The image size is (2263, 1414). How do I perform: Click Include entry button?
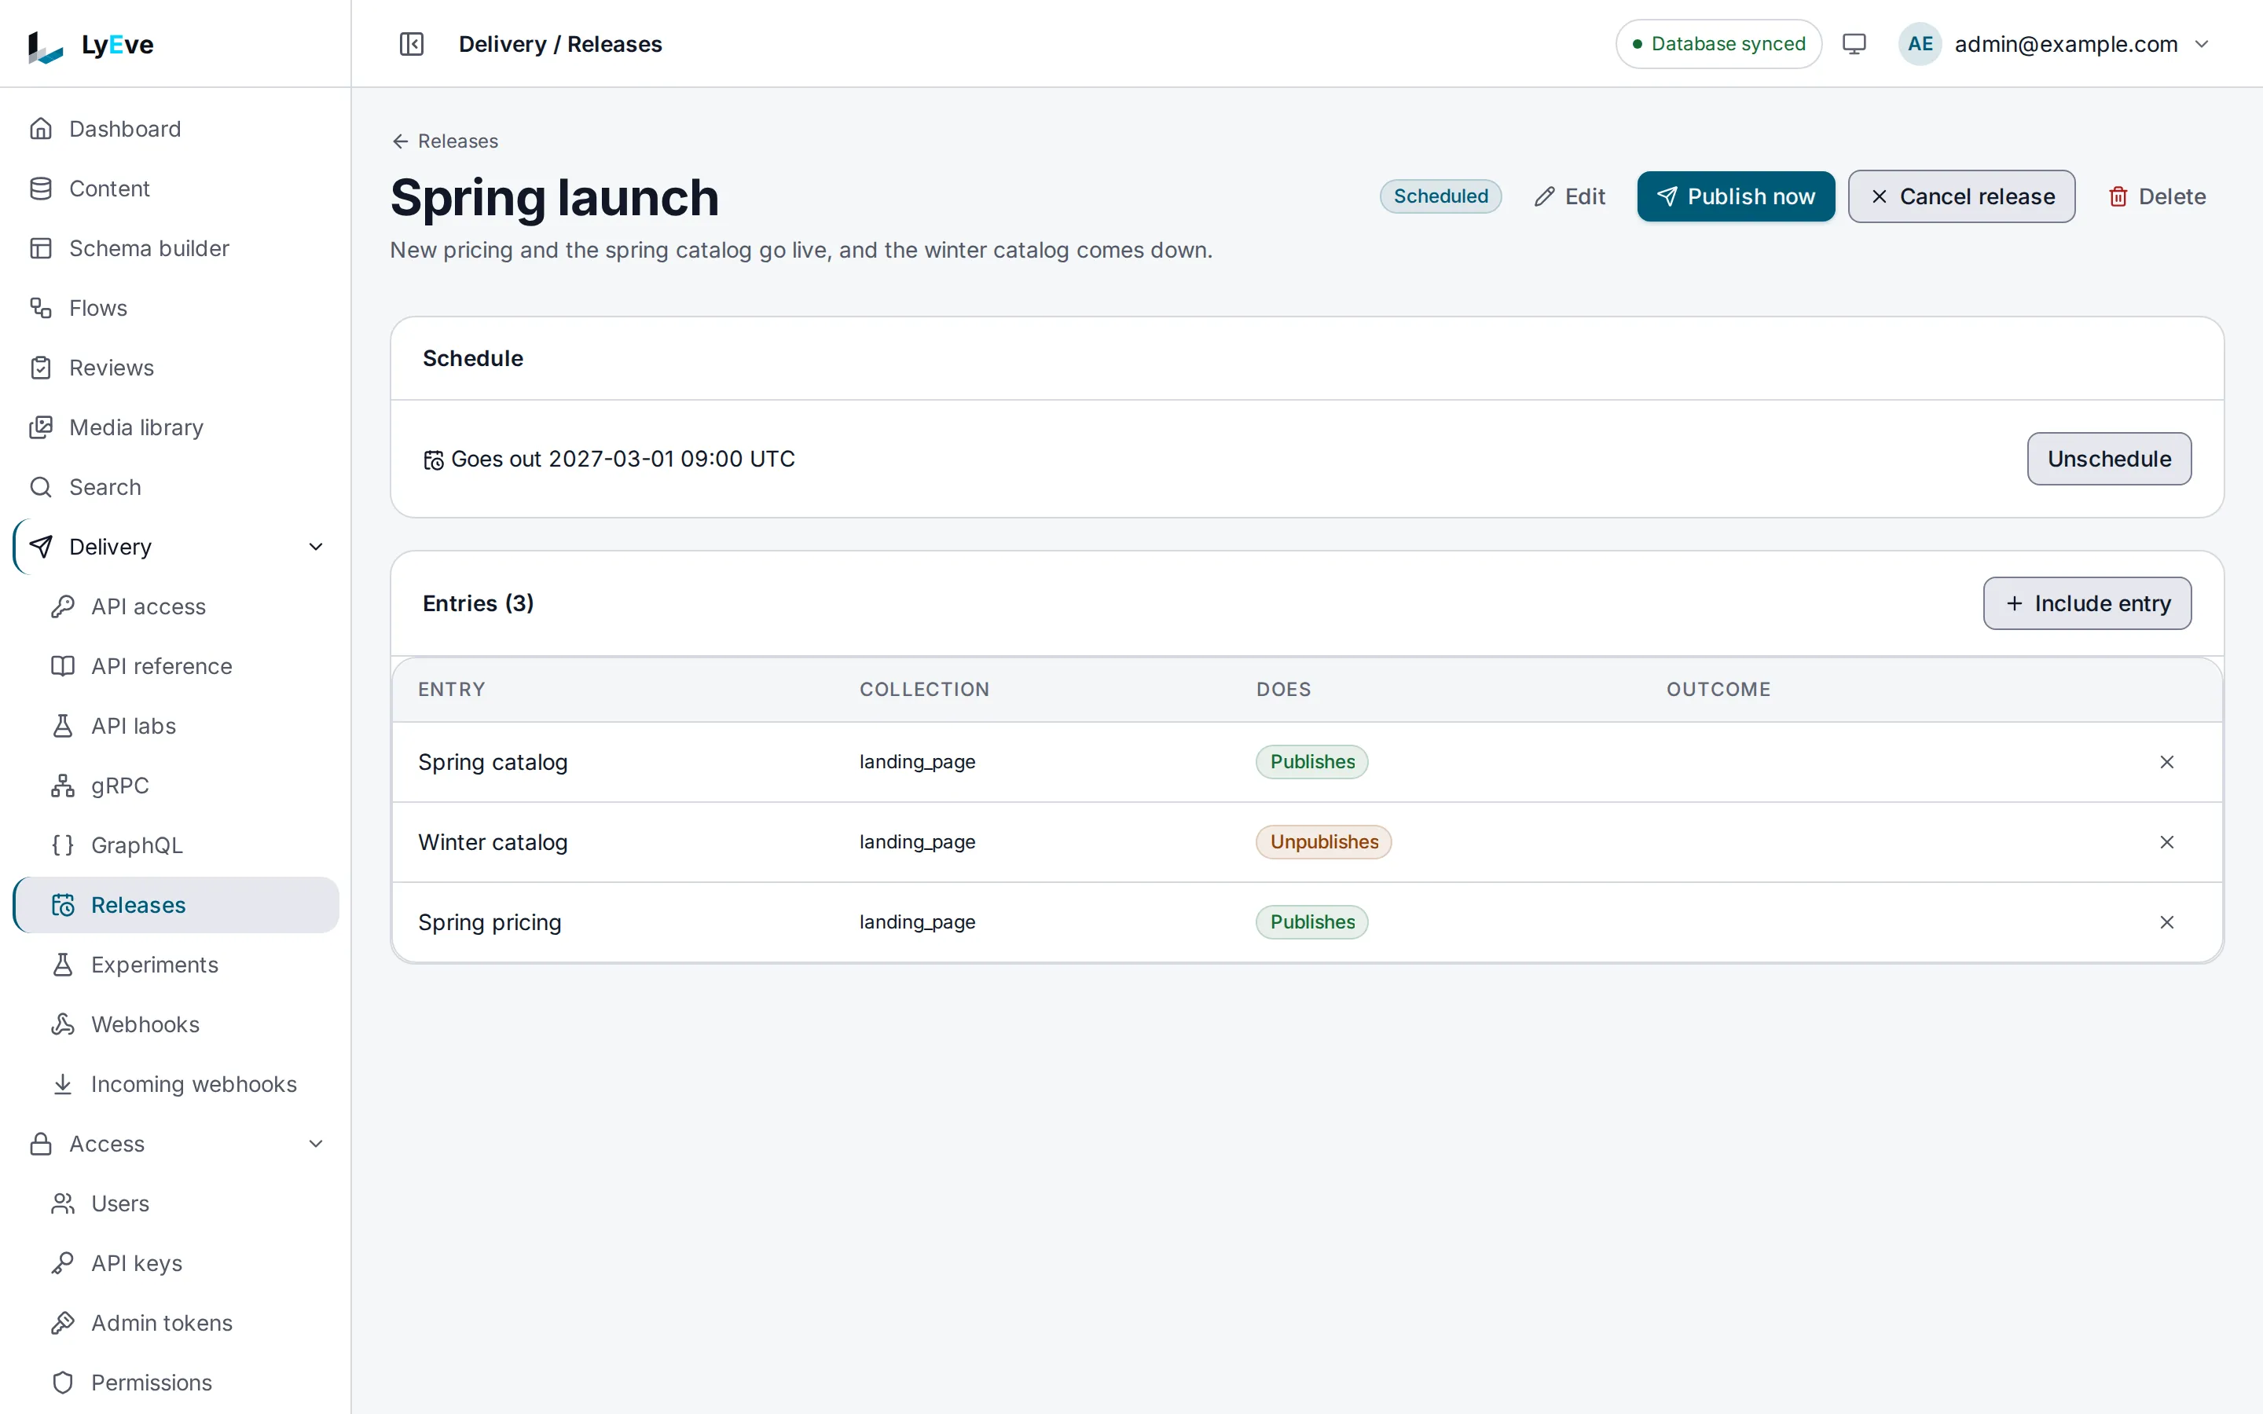click(x=2087, y=603)
